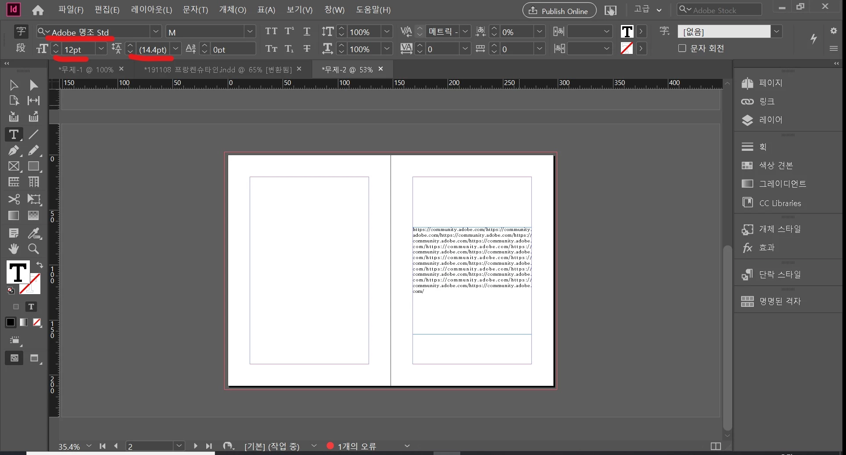Click the Publish Online button

[x=559, y=11]
